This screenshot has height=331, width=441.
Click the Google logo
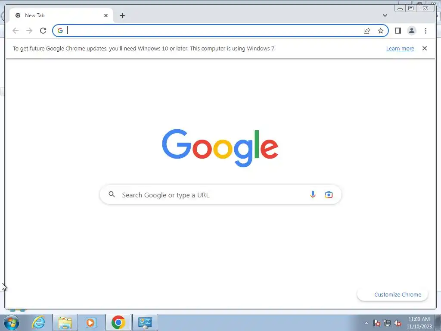click(220, 148)
